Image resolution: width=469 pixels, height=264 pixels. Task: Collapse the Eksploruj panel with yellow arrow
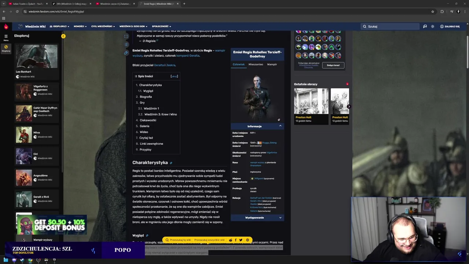(x=63, y=36)
